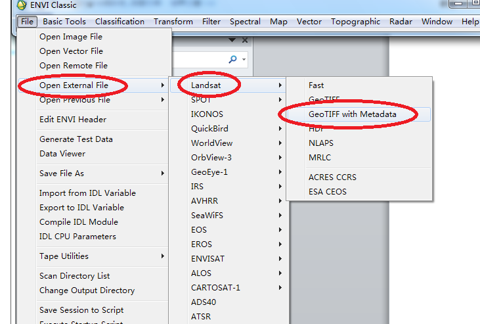Expand the EOS submenu
The image size is (480, 324).
click(x=228, y=230)
